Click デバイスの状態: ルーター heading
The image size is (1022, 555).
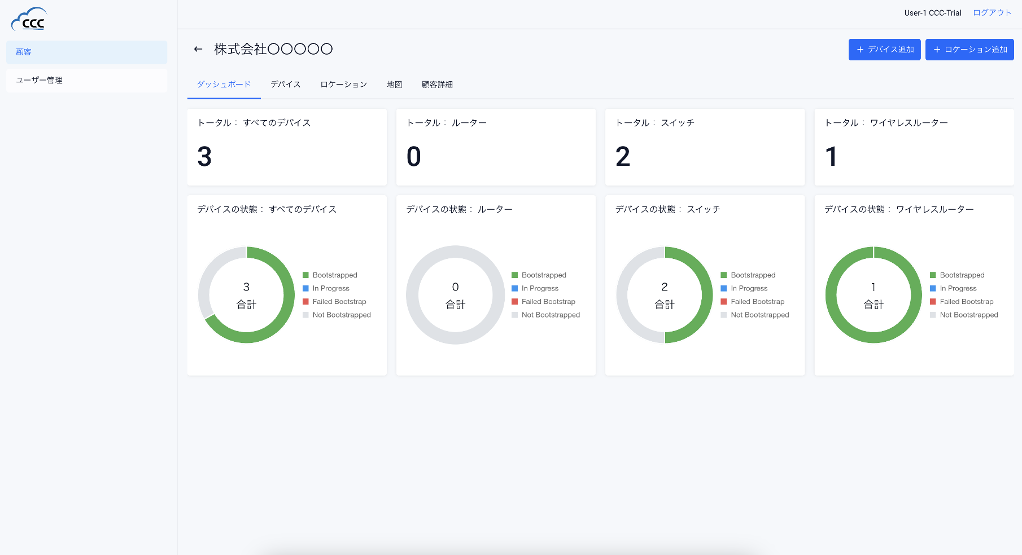tap(460, 209)
